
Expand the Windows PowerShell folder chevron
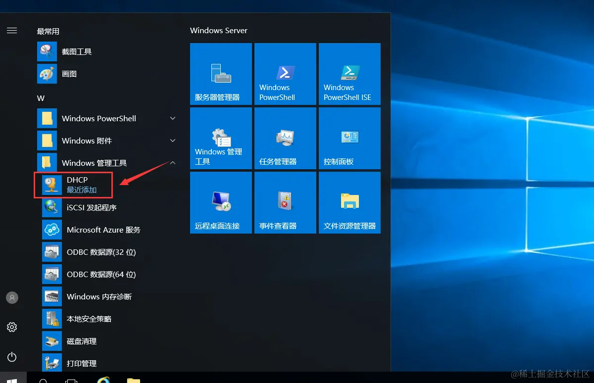173,118
